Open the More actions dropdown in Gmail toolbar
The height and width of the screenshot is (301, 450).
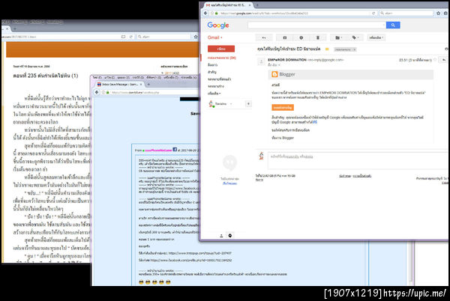[x=376, y=37]
